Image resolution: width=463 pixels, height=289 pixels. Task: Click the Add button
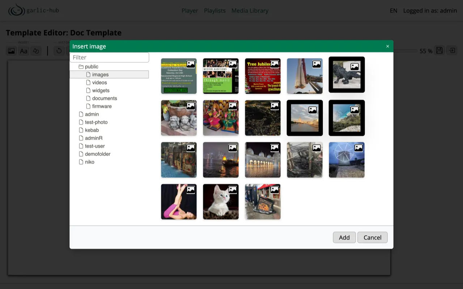pyautogui.click(x=344, y=237)
